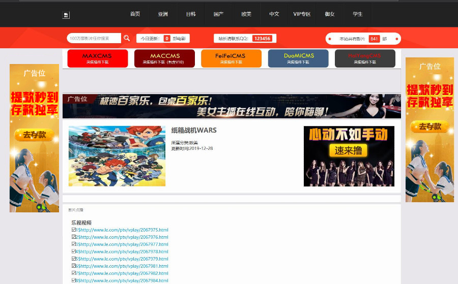
Task: Toggle checkbox for episode 7 link
Action: tap(74, 273)
